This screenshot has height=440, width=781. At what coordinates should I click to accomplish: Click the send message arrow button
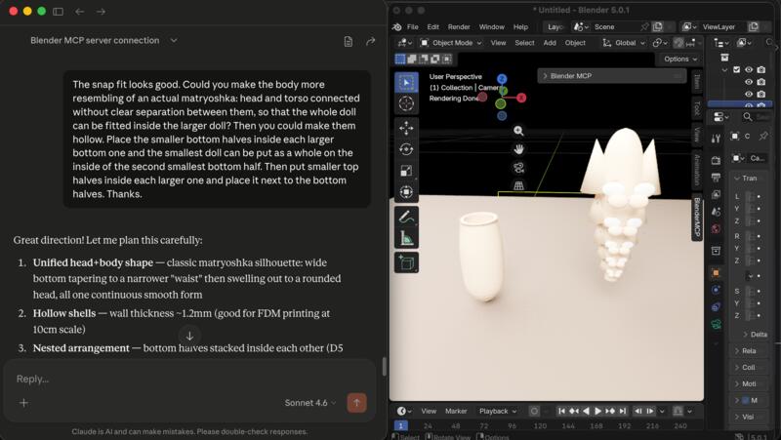point(356,403)
